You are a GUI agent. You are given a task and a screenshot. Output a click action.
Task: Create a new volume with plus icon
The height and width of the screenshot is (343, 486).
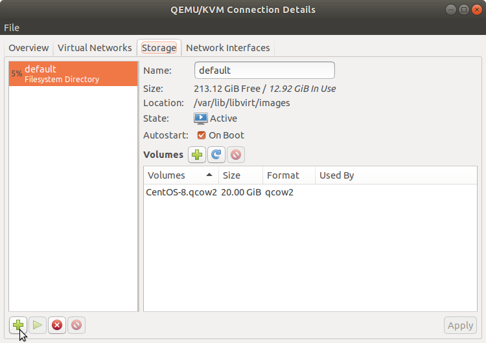point(197,155)
